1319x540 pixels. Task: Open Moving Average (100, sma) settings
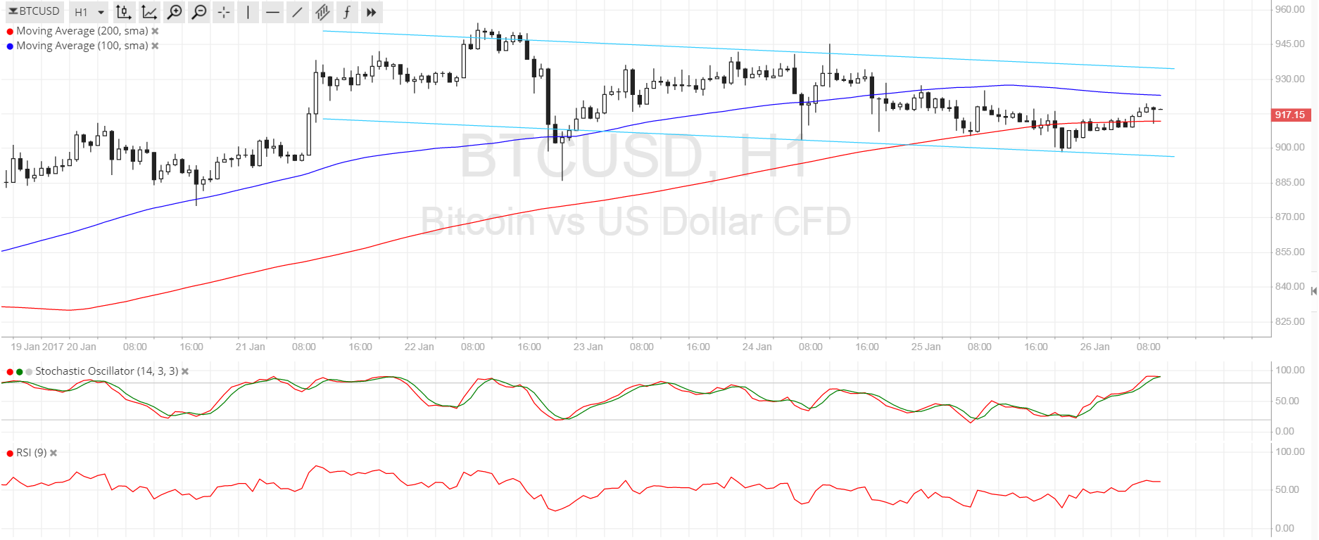pyautogui.click(x=82, y=46)
